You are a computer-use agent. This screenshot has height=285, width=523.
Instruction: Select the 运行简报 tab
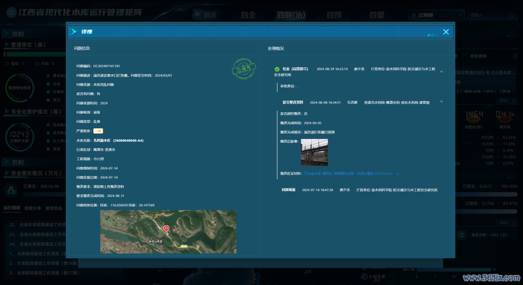tap(12, 208)
